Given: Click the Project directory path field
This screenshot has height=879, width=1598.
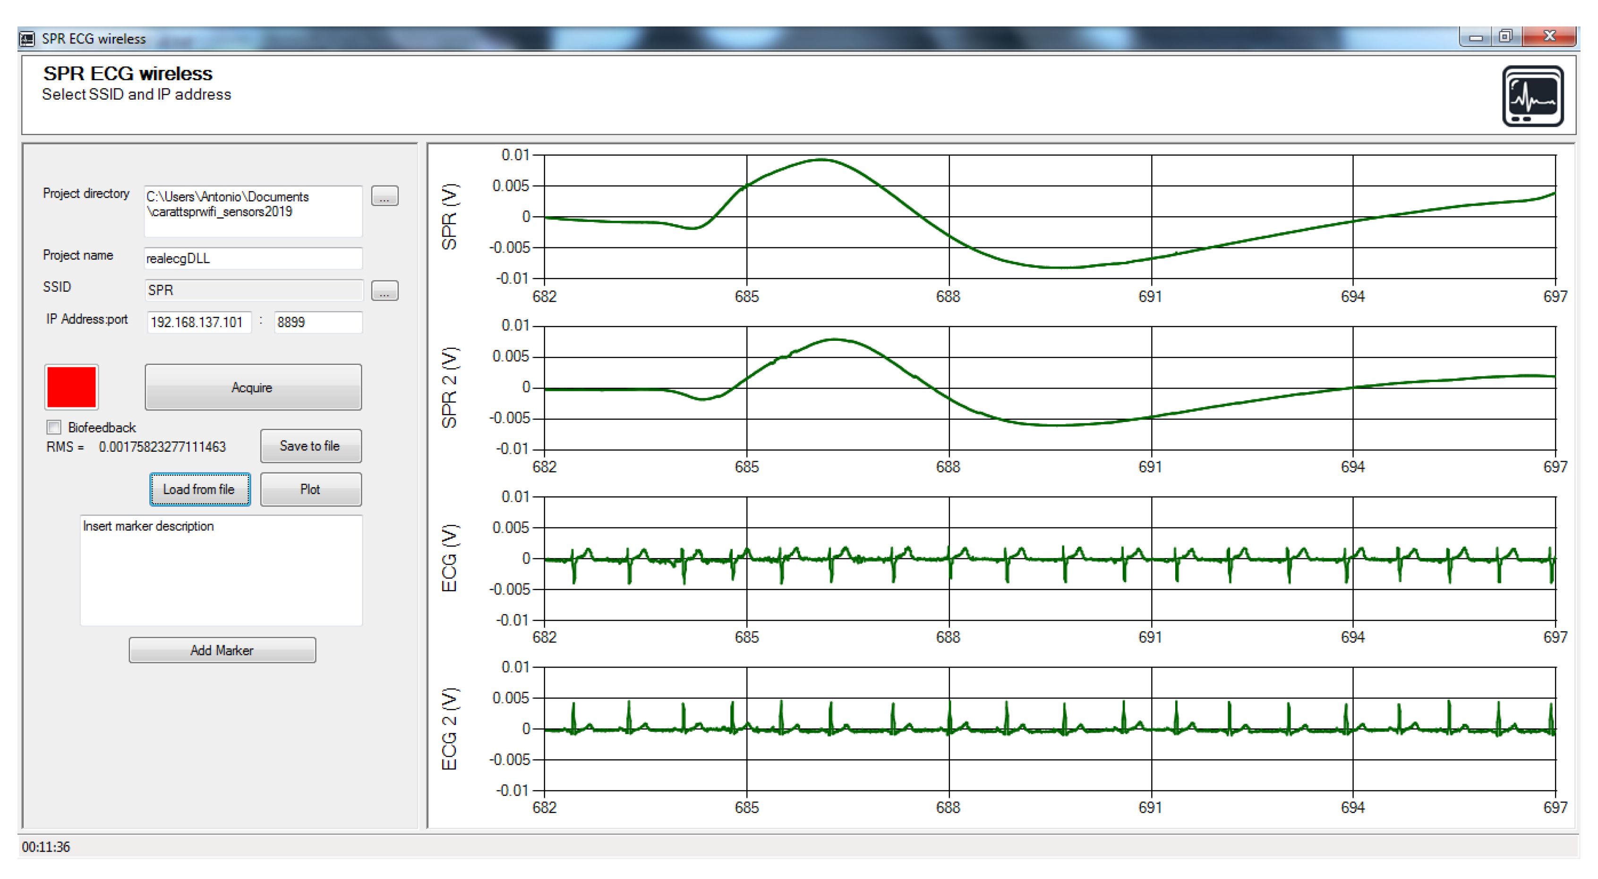Looking at the screenshot, I should pos(253,211).
